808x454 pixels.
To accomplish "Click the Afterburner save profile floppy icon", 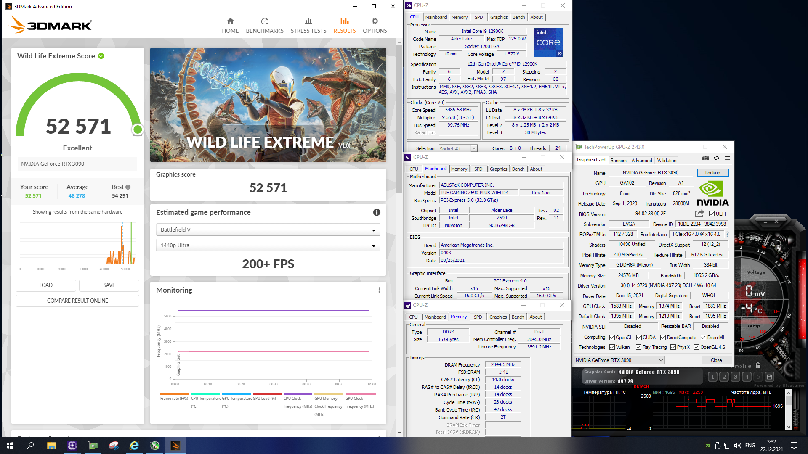I will (769, 377).
